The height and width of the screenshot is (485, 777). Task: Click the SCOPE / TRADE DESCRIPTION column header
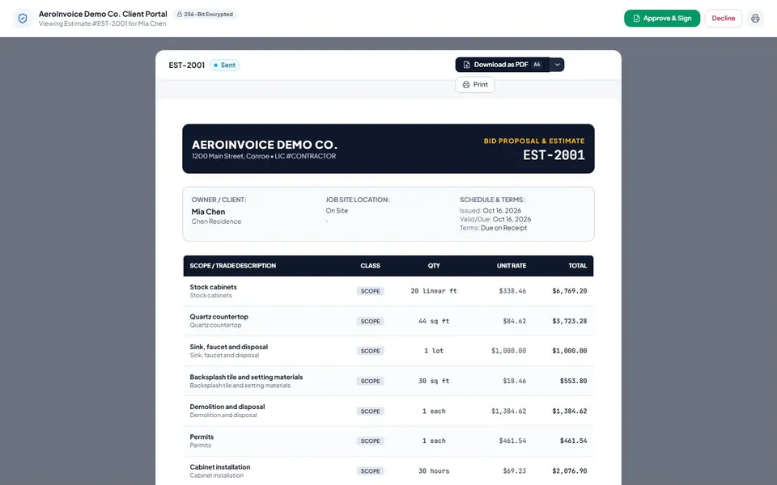pyautogui.click(x=233, y=266)
